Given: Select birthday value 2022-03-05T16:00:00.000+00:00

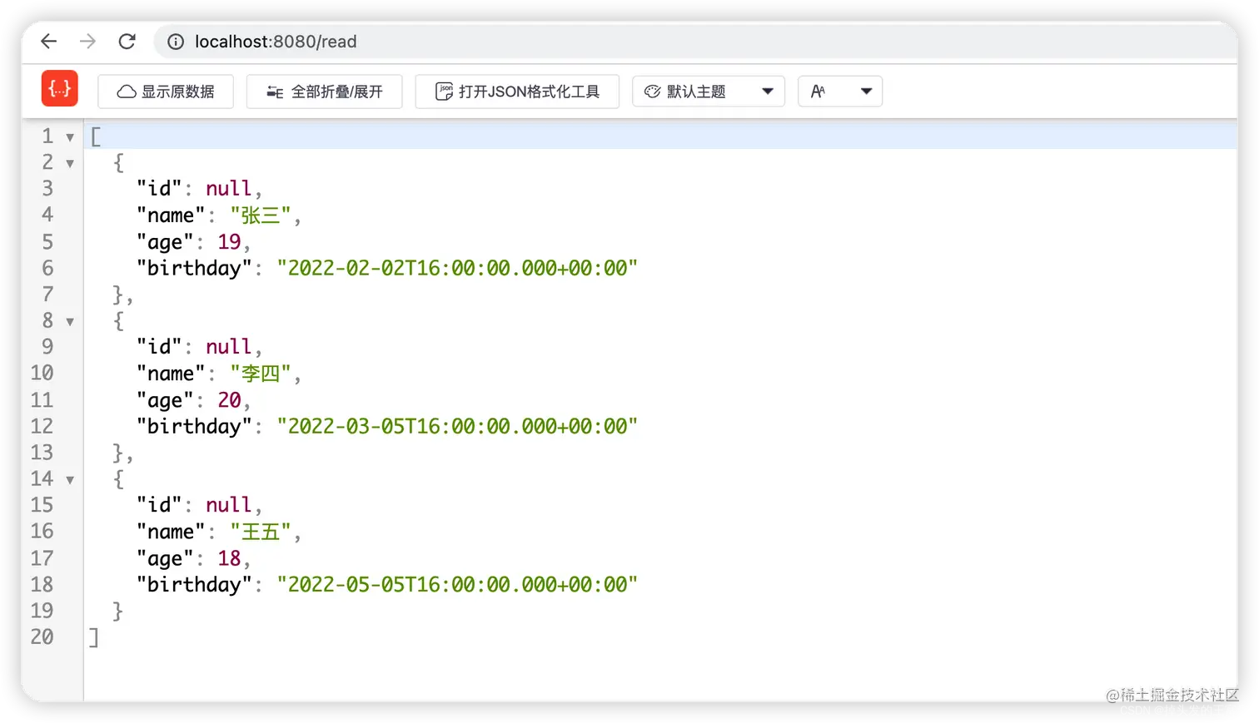Looking at the screenshot, I should (457, 426).
